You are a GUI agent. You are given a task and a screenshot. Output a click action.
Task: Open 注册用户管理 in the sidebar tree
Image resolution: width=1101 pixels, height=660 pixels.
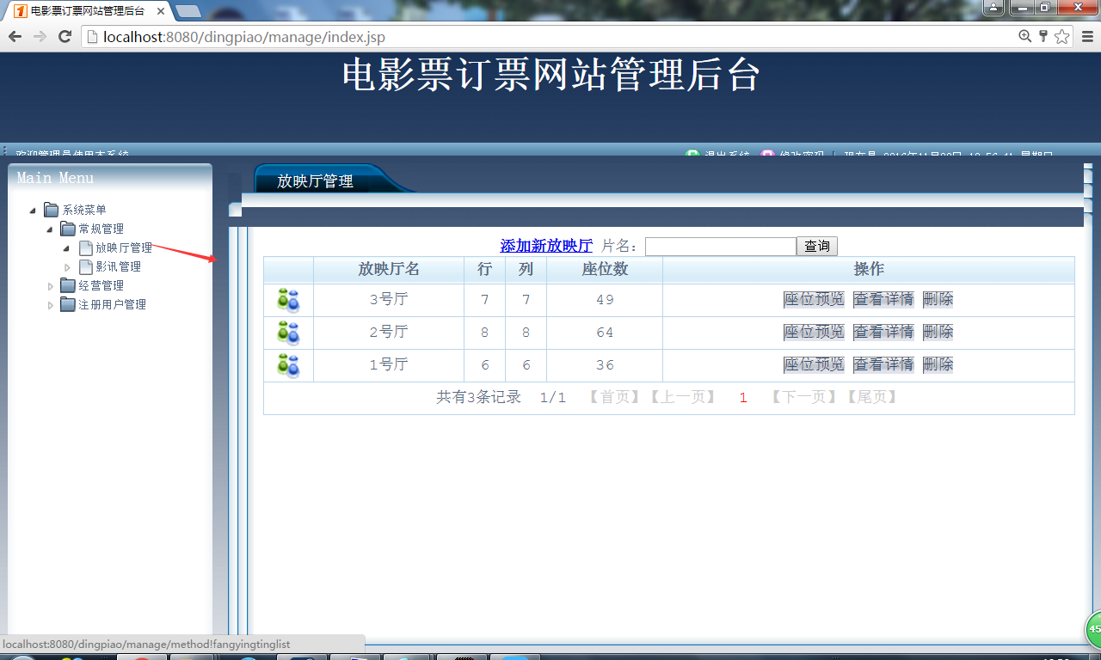click(113, 304)
